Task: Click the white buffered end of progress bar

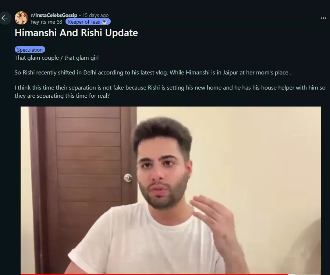Action: pos(292,274)
